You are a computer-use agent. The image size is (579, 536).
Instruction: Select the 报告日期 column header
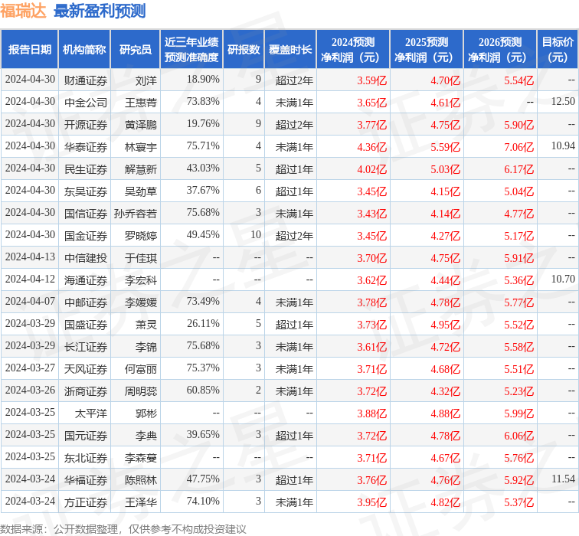point(30,50)
